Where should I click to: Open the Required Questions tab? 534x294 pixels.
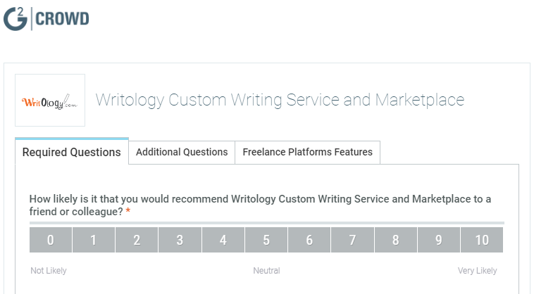[72, 152]
